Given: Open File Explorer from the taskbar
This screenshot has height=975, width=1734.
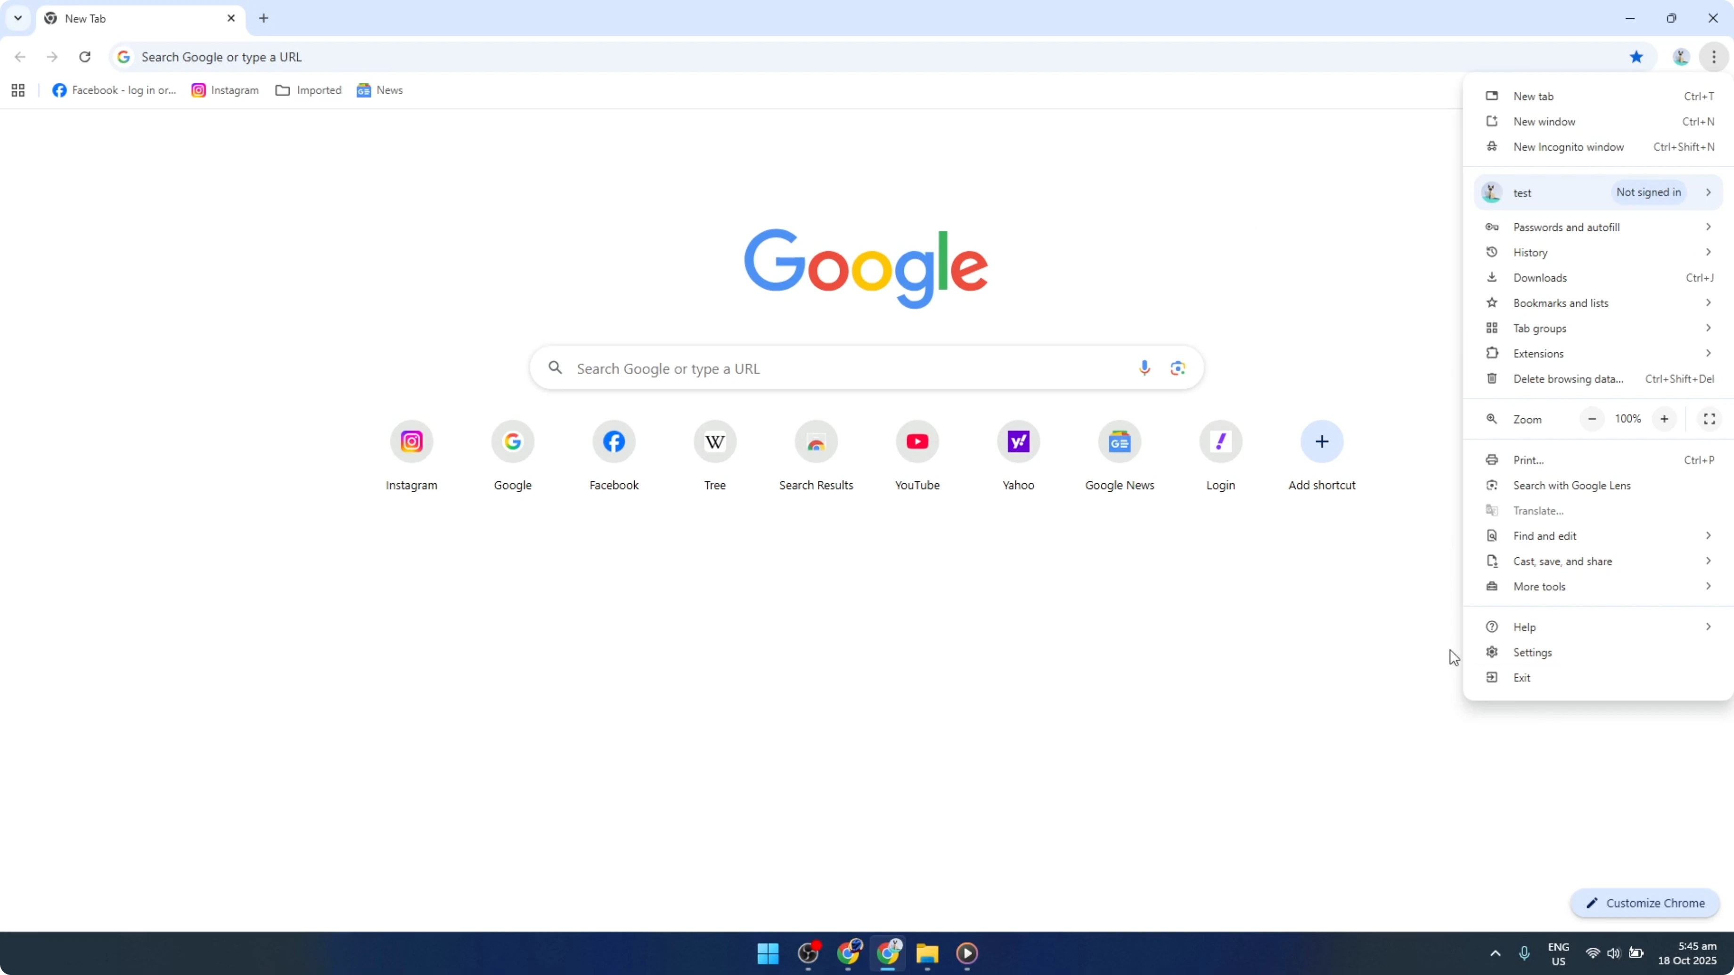Looking at the screenshot, I should tap(928, 953).
